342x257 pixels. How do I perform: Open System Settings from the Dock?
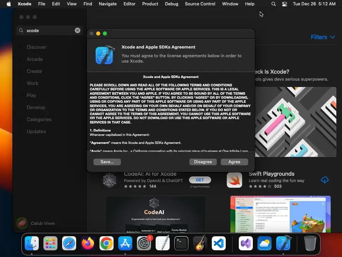[144, 243]
